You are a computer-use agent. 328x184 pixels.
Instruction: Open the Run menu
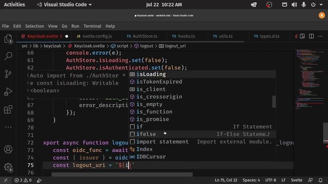(x=75, y=26)
